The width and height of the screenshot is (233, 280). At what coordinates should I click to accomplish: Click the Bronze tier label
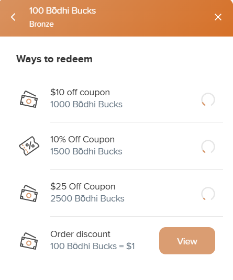41,24
